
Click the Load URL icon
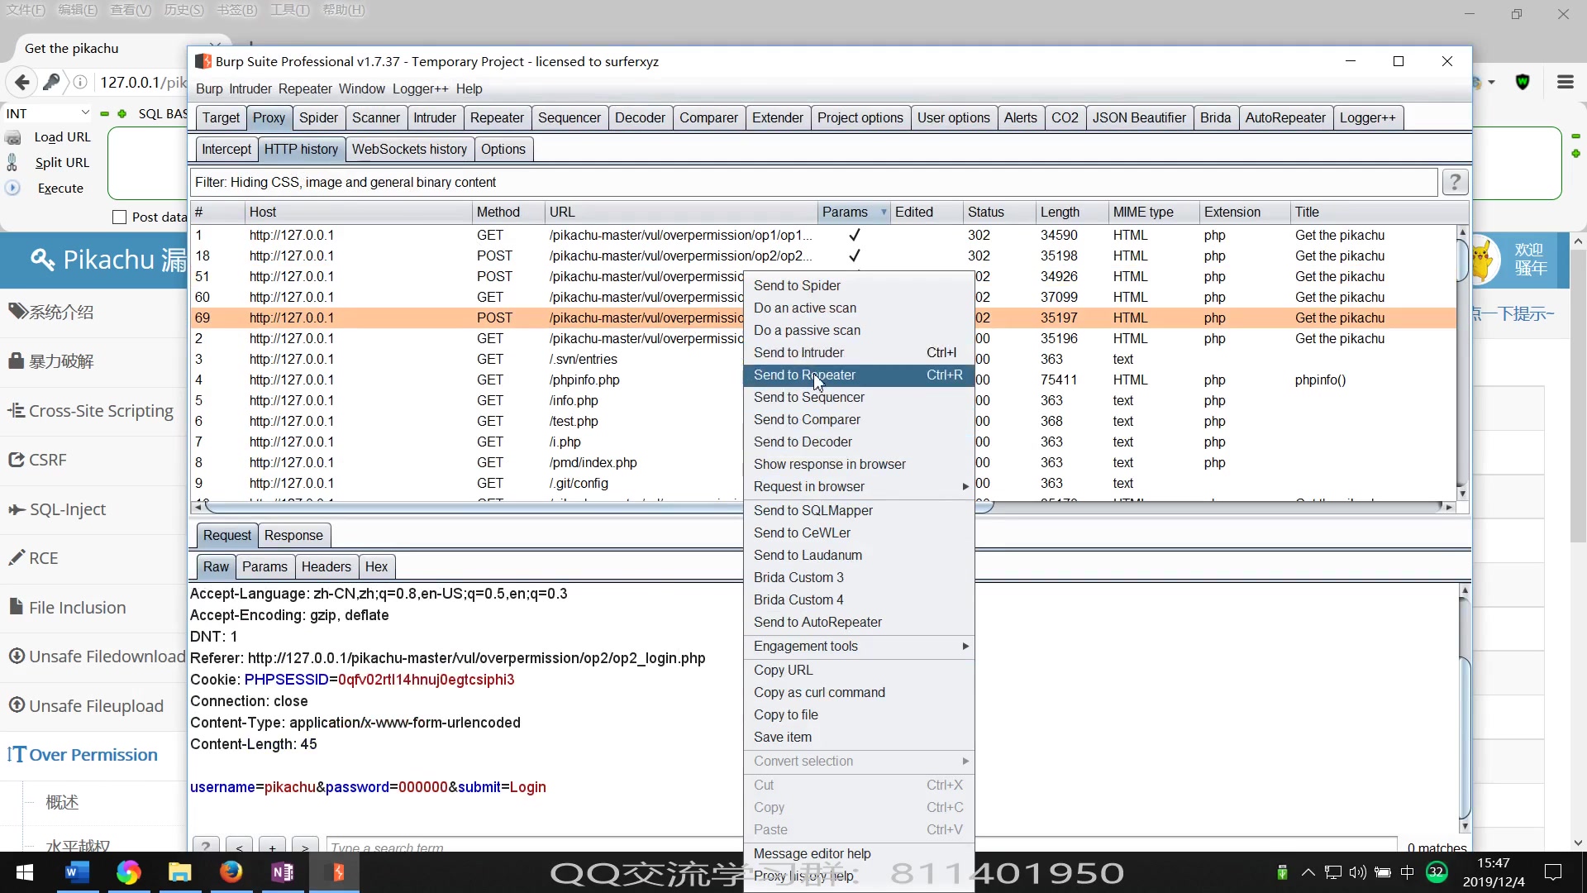[x=13, y=137]
